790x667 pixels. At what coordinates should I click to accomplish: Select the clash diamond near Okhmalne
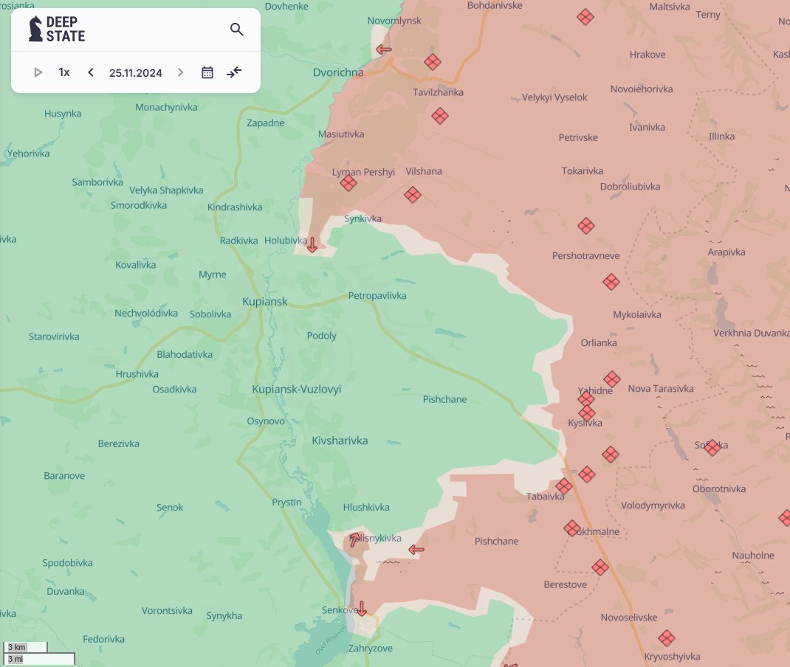571,528
